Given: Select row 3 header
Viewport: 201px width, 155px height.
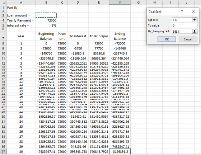Looking at the screenshot, I should tap(3, 15).
